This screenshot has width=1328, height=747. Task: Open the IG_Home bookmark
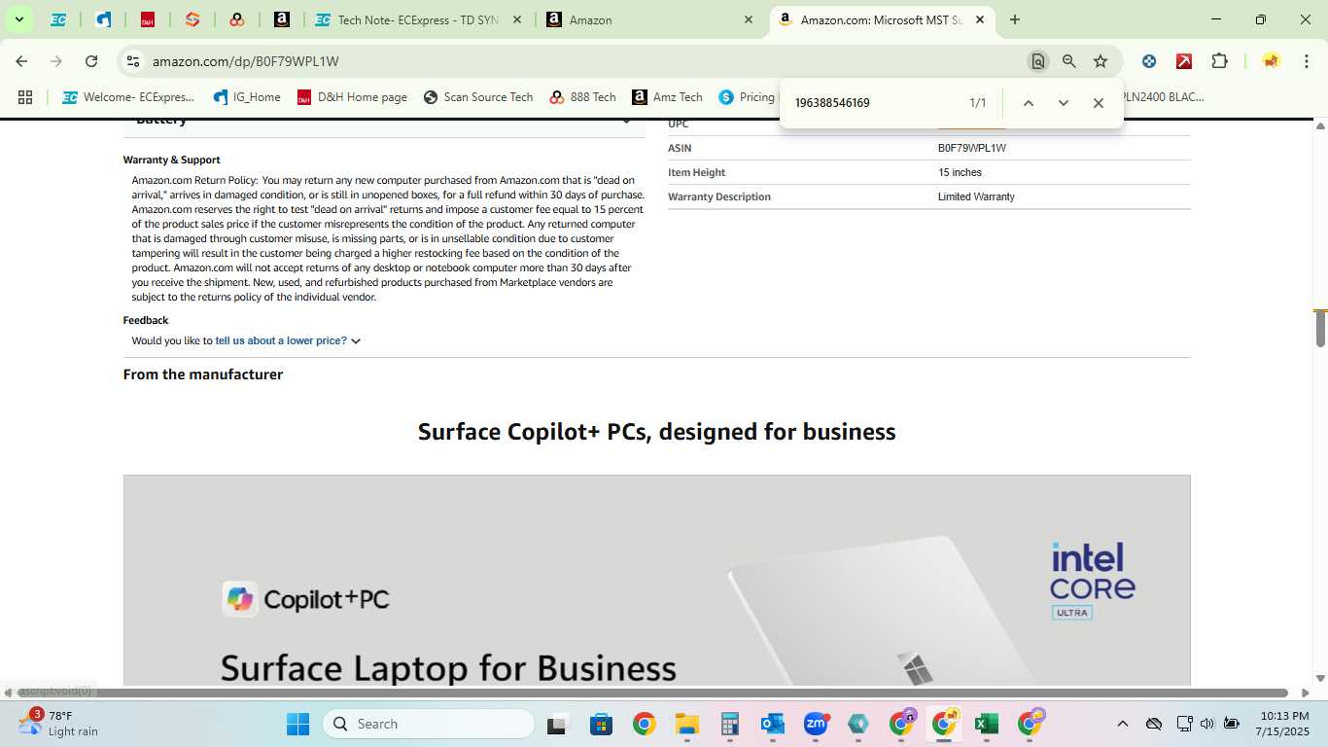247,97
